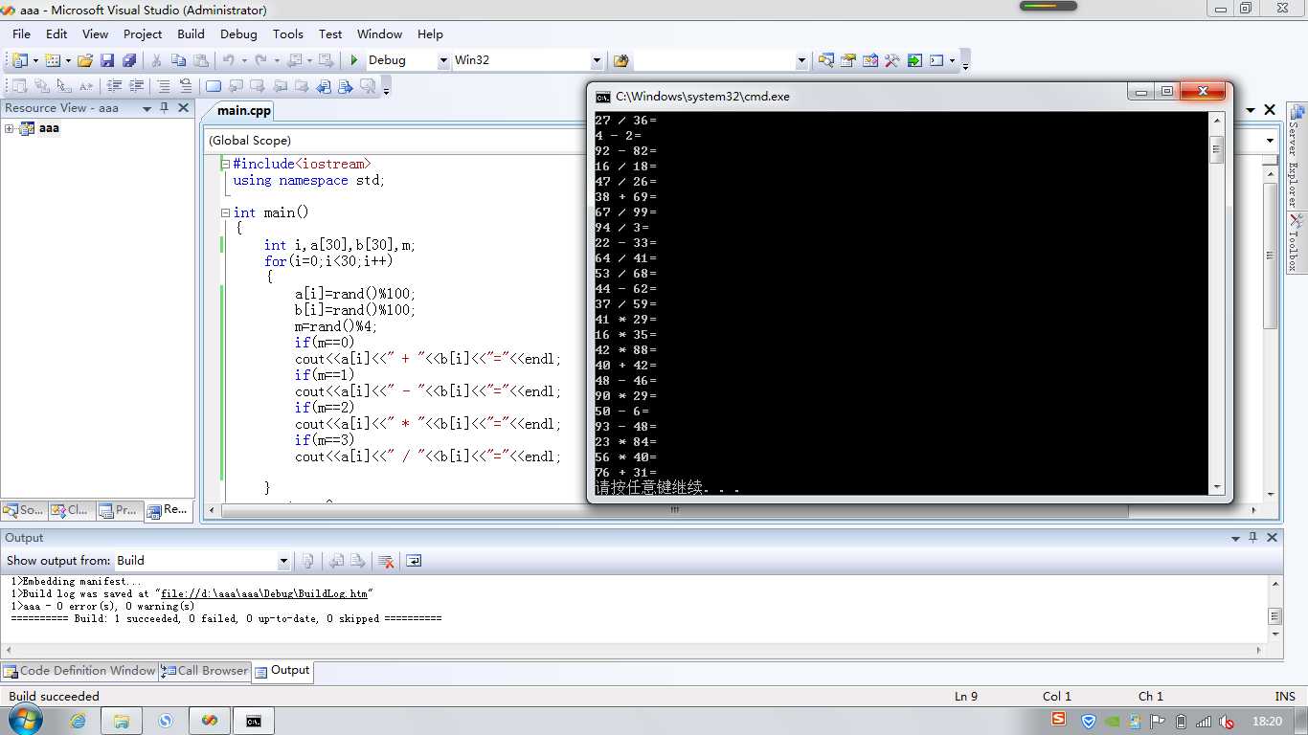Click the Increase Line Indent icon
Screen dimensions: 1308x735
click(x=137, y=86)
